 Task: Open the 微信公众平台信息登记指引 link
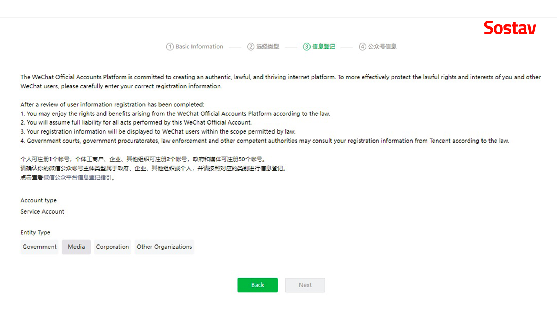tap(77, 178)
